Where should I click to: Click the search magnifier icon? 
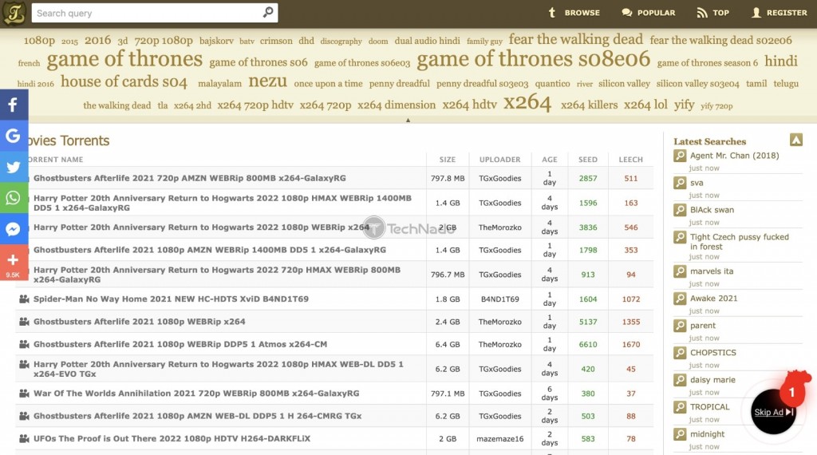[268, 12]
